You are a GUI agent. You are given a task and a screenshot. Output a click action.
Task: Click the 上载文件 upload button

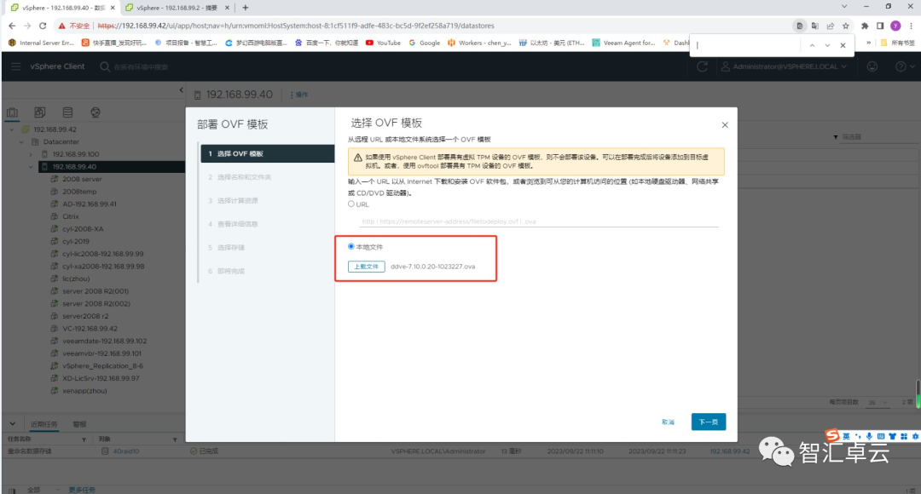(x=367, y=267)
